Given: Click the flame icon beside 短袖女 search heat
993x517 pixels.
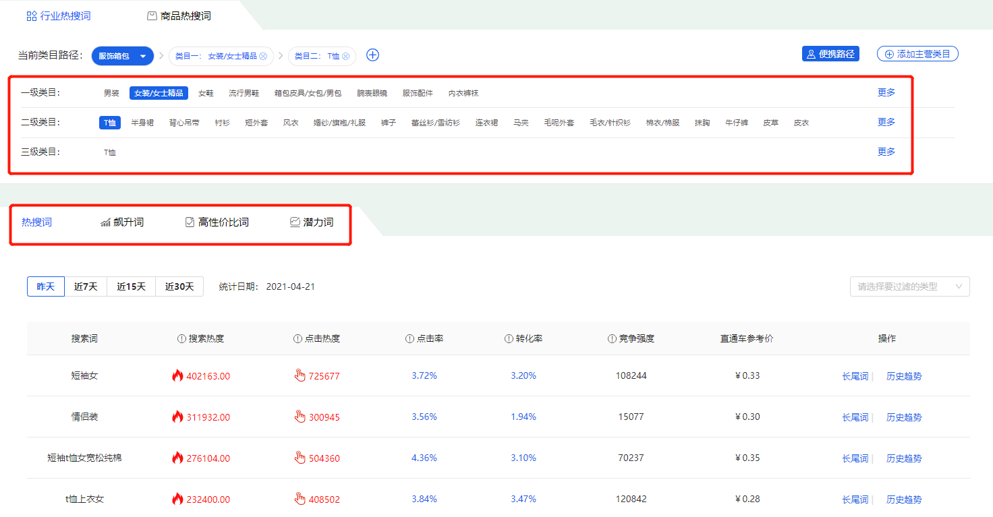Looking at the screenshot, I should click(x=178, y=375).
